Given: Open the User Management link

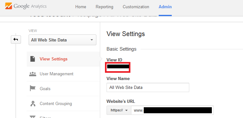Looking at the screenshot, I should (57, 74).
